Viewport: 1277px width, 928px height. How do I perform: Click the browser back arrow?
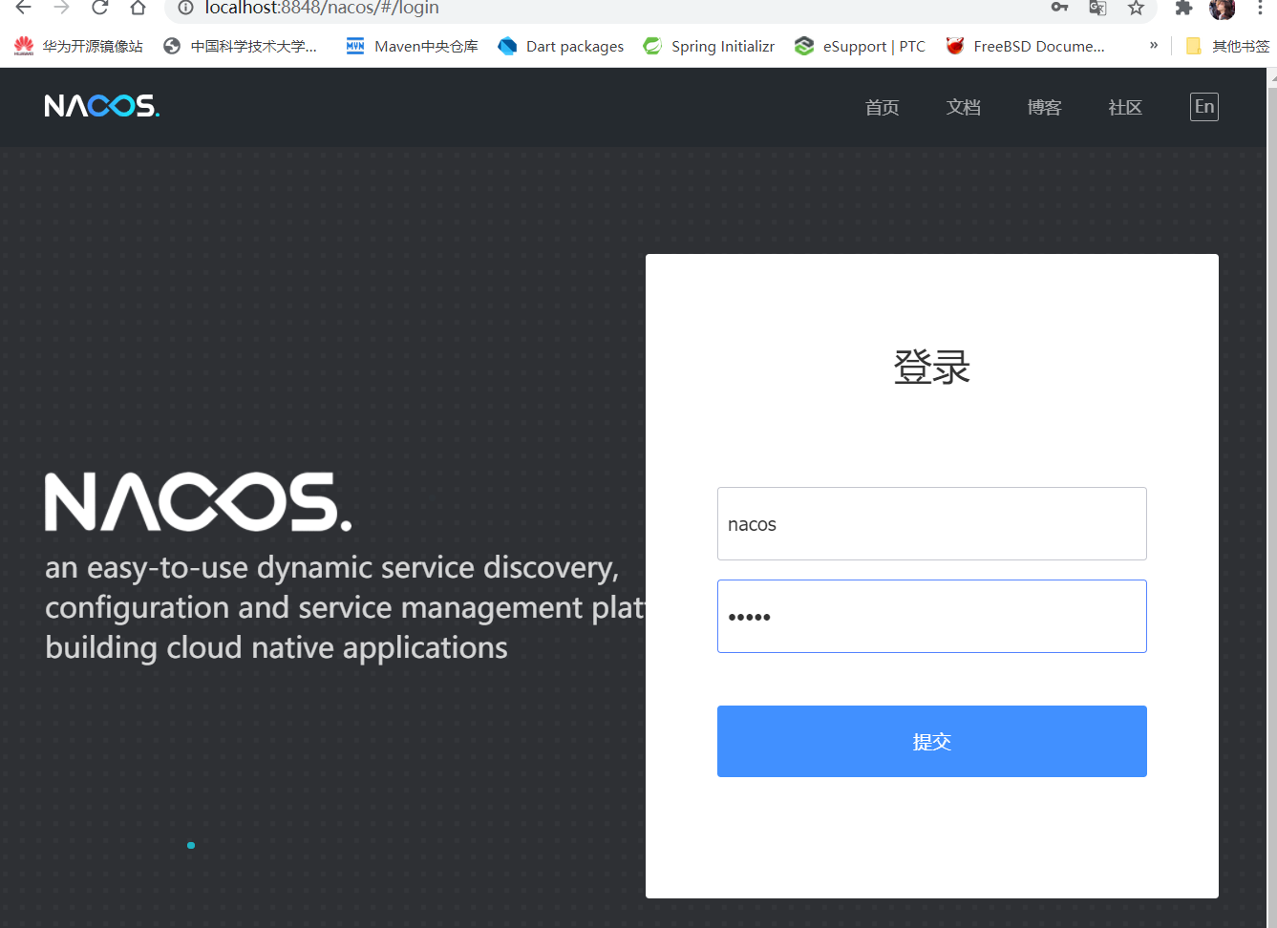(24, 8)
